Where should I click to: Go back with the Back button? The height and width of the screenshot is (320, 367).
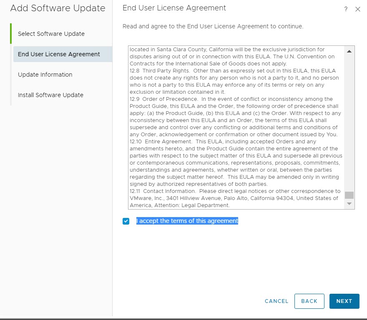tap(309, 301)
